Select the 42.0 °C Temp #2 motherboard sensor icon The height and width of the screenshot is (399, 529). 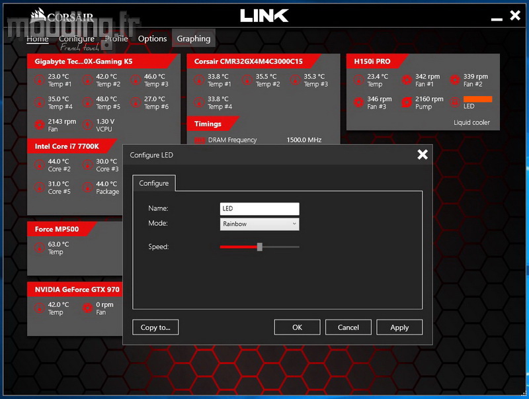tap(88, 80)
